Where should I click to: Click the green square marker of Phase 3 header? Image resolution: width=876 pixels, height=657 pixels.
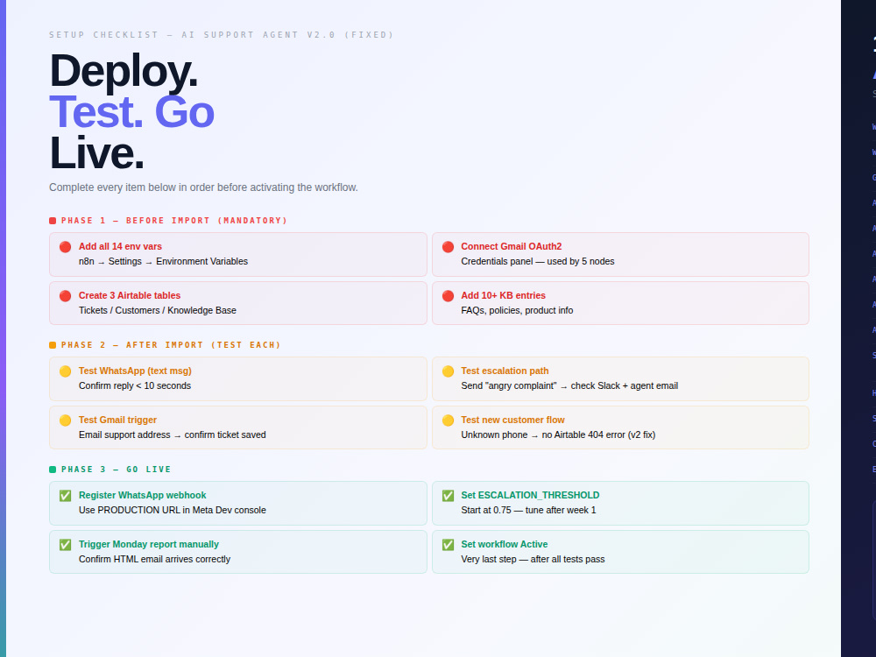coord(53,470)
